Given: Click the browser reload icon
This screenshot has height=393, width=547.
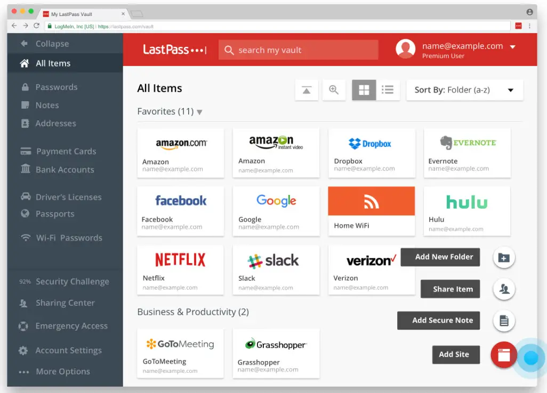Looking at the screenshot, I should click(37, 26).
